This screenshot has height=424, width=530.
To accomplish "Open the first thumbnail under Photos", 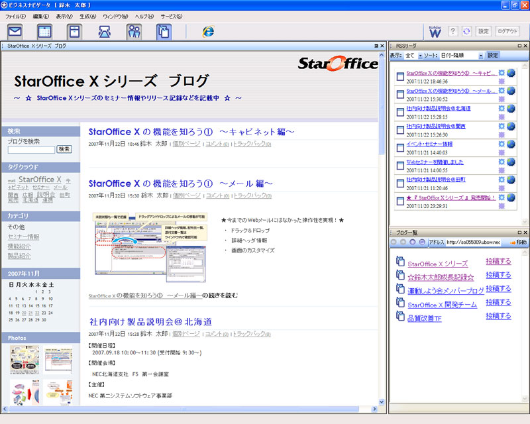I will pos(25,360).
